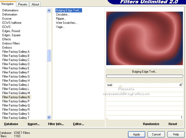Click the category list scrollbar thumb

point(49,55)
